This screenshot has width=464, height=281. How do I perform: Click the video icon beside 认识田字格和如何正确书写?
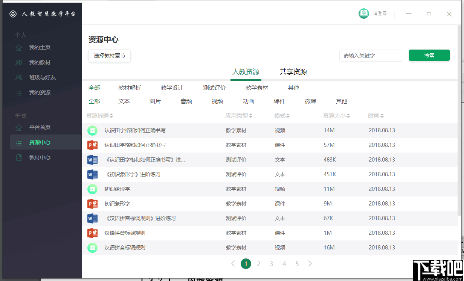tap(92, 130)
